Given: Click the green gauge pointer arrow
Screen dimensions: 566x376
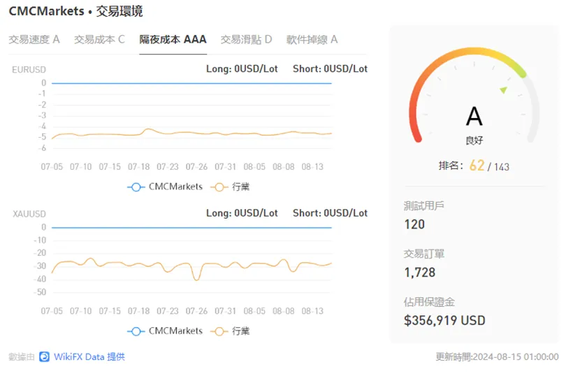Looking at the screenshot, I should click(504, 90).
